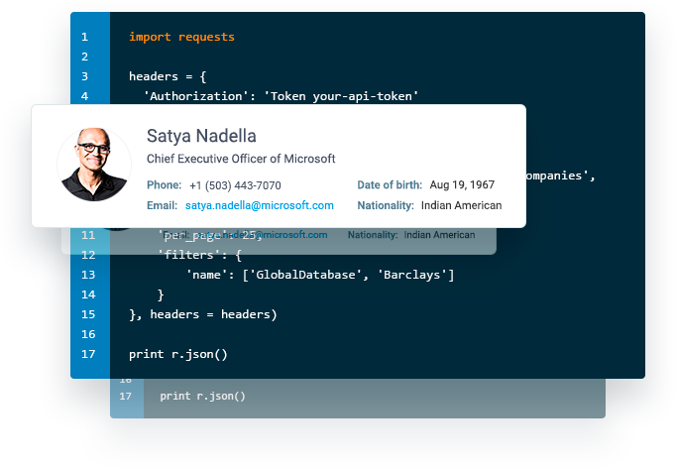This screenshot has height=468, width=676.
Task: Click line number 15 in the gutter
Action: [x=88, y=314]
